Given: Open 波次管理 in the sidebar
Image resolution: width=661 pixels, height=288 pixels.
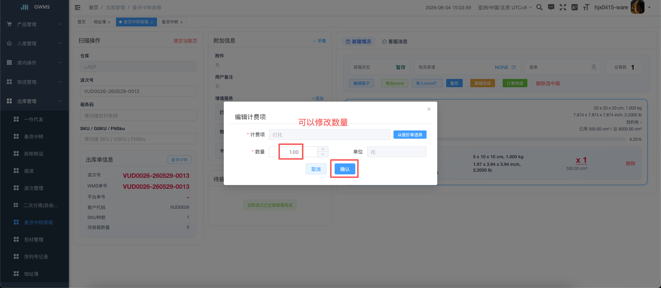Looking at the screenshot, I should [34, 188].
